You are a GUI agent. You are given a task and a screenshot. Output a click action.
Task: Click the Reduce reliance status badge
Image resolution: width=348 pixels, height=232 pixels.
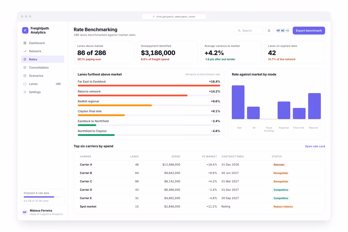click(x=283, y=207)
